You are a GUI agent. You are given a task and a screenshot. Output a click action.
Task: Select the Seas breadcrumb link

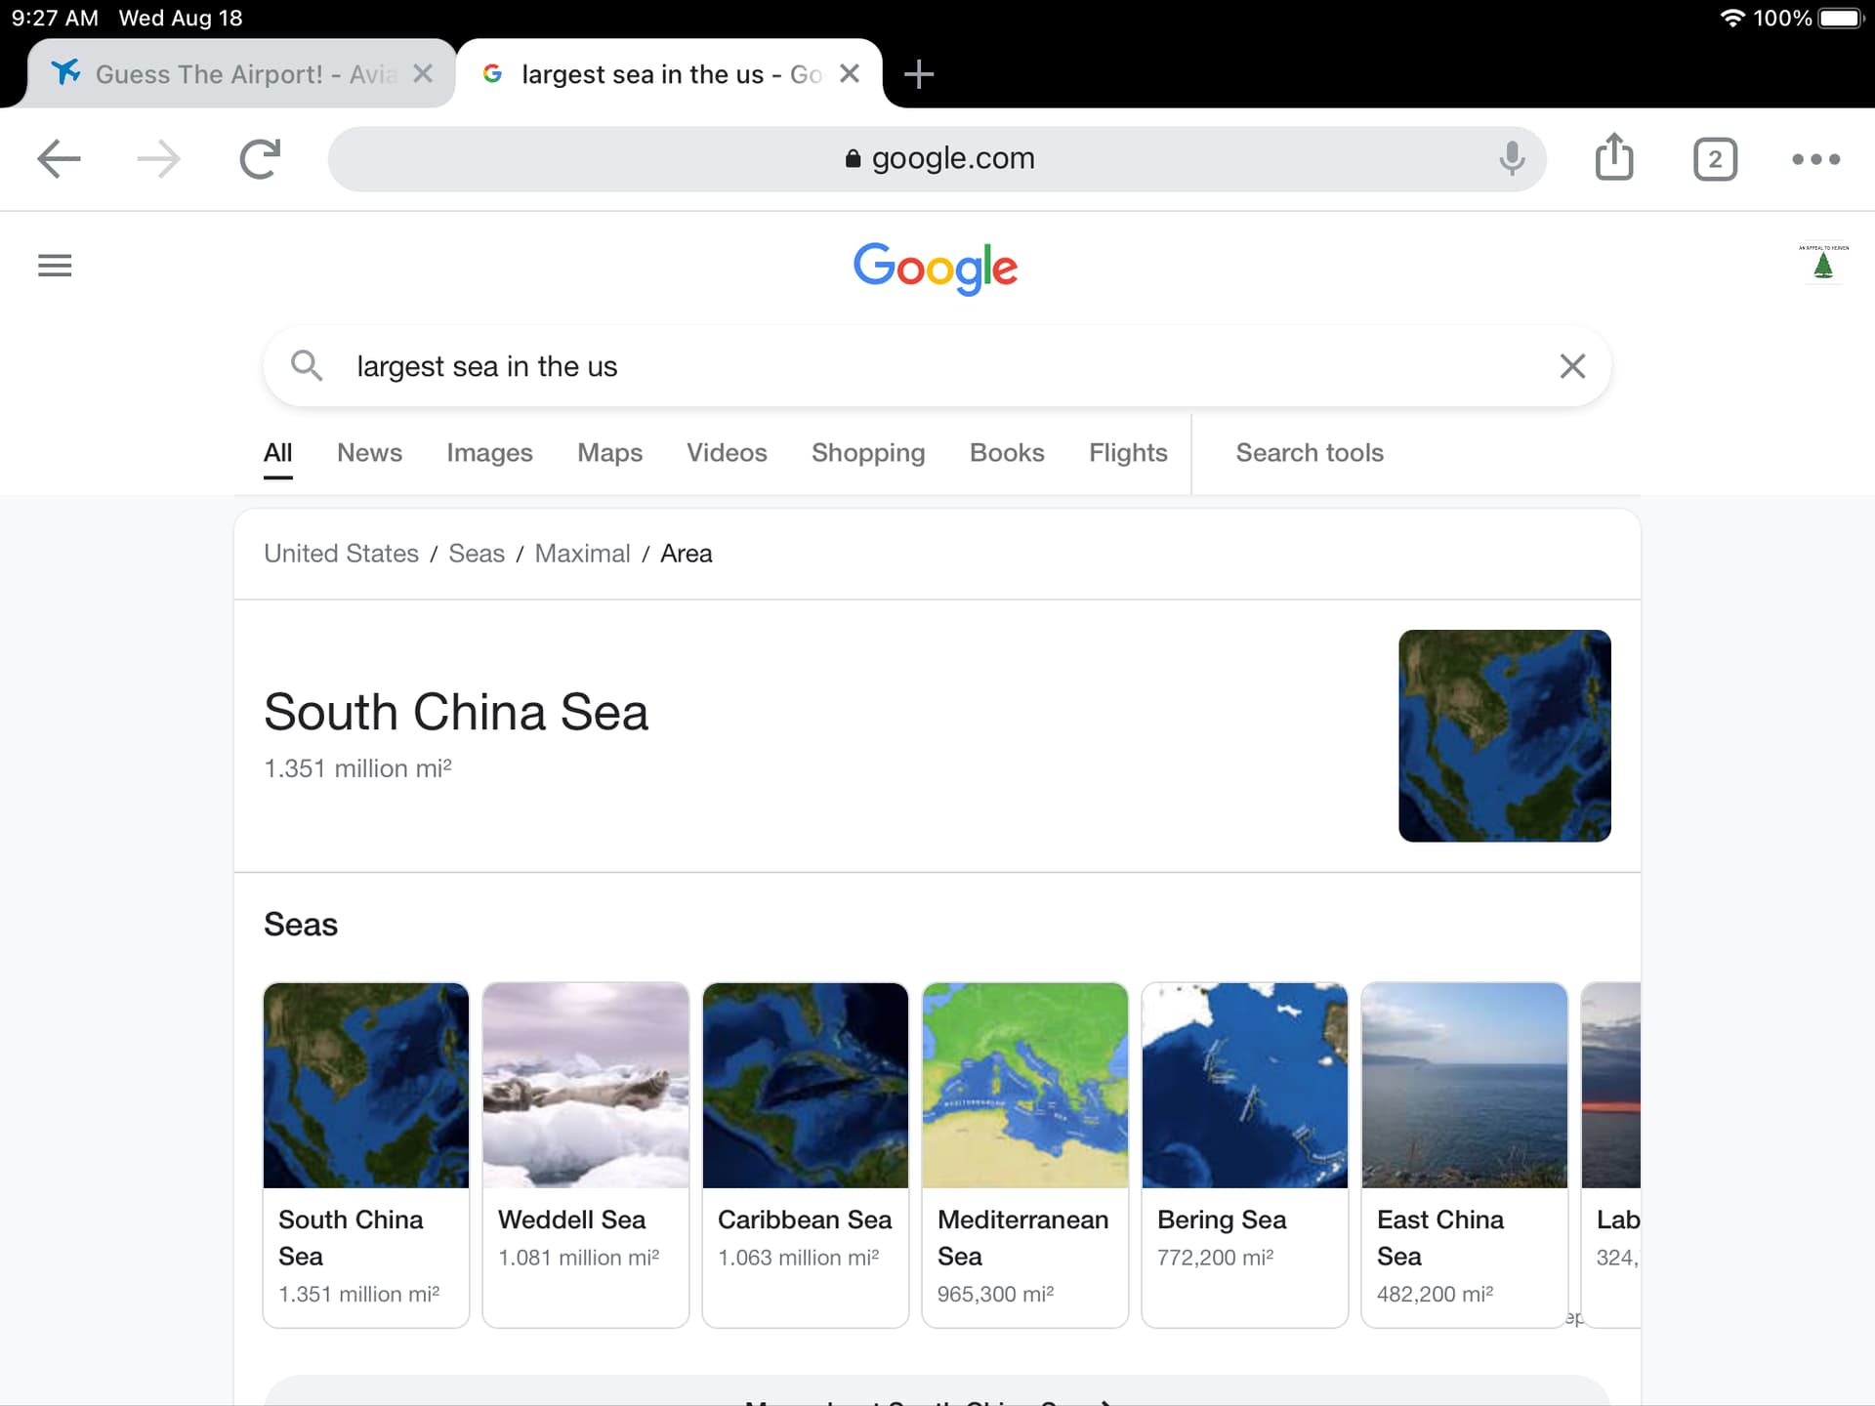click(x=477, y=554)
